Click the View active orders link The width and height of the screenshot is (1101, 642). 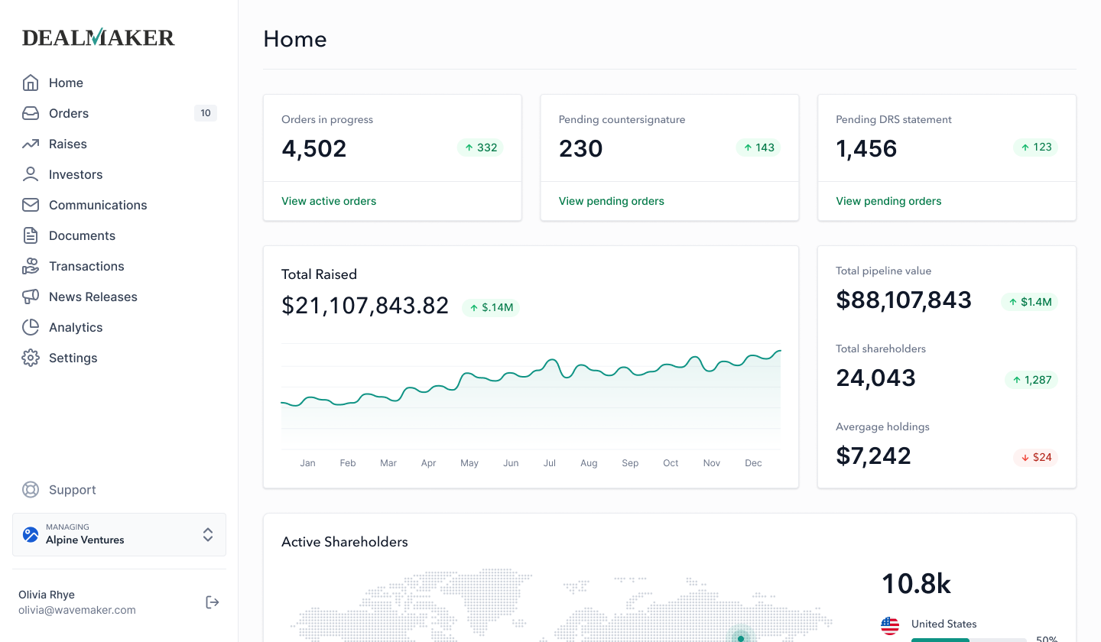coord(329,201)
